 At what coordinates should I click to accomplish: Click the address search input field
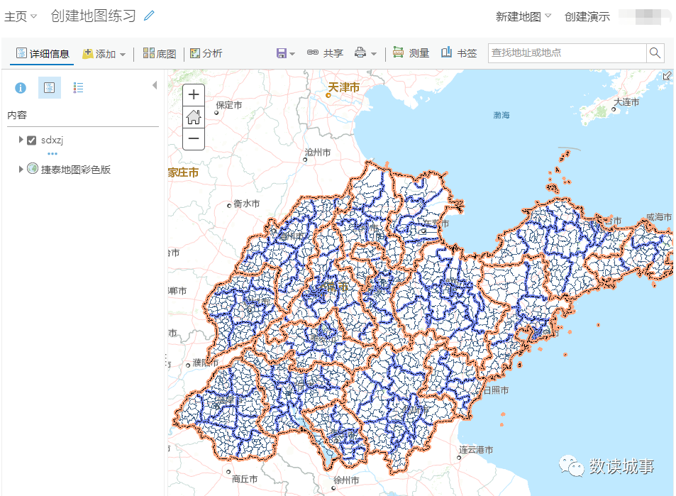coord(567,53)
